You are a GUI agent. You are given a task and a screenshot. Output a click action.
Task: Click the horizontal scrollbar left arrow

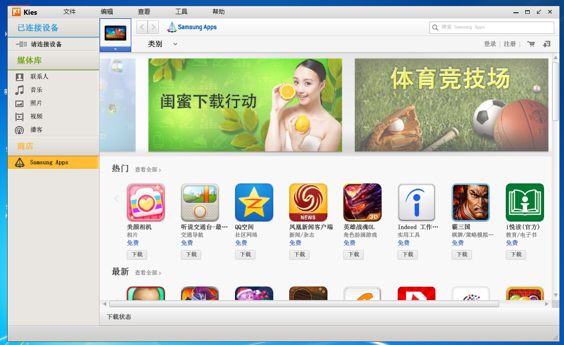pyautogui.click(x=104, y=304)
